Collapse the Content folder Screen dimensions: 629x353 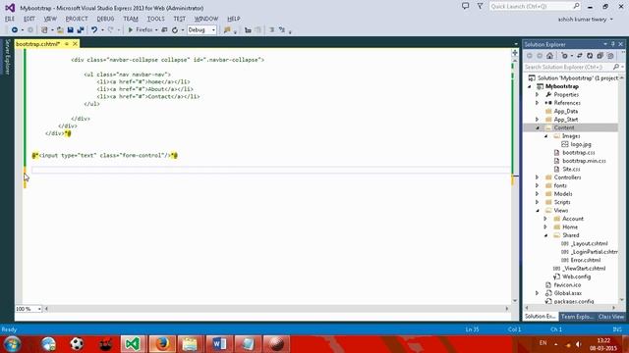(x=538, y=127)
